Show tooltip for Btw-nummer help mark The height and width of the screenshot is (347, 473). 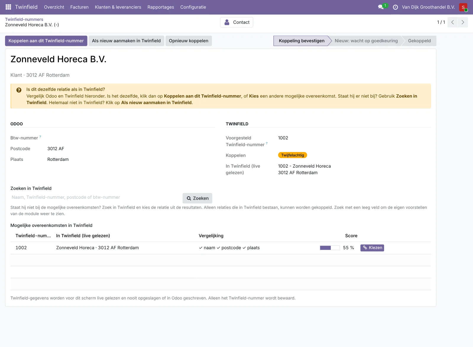pos(40,137)
